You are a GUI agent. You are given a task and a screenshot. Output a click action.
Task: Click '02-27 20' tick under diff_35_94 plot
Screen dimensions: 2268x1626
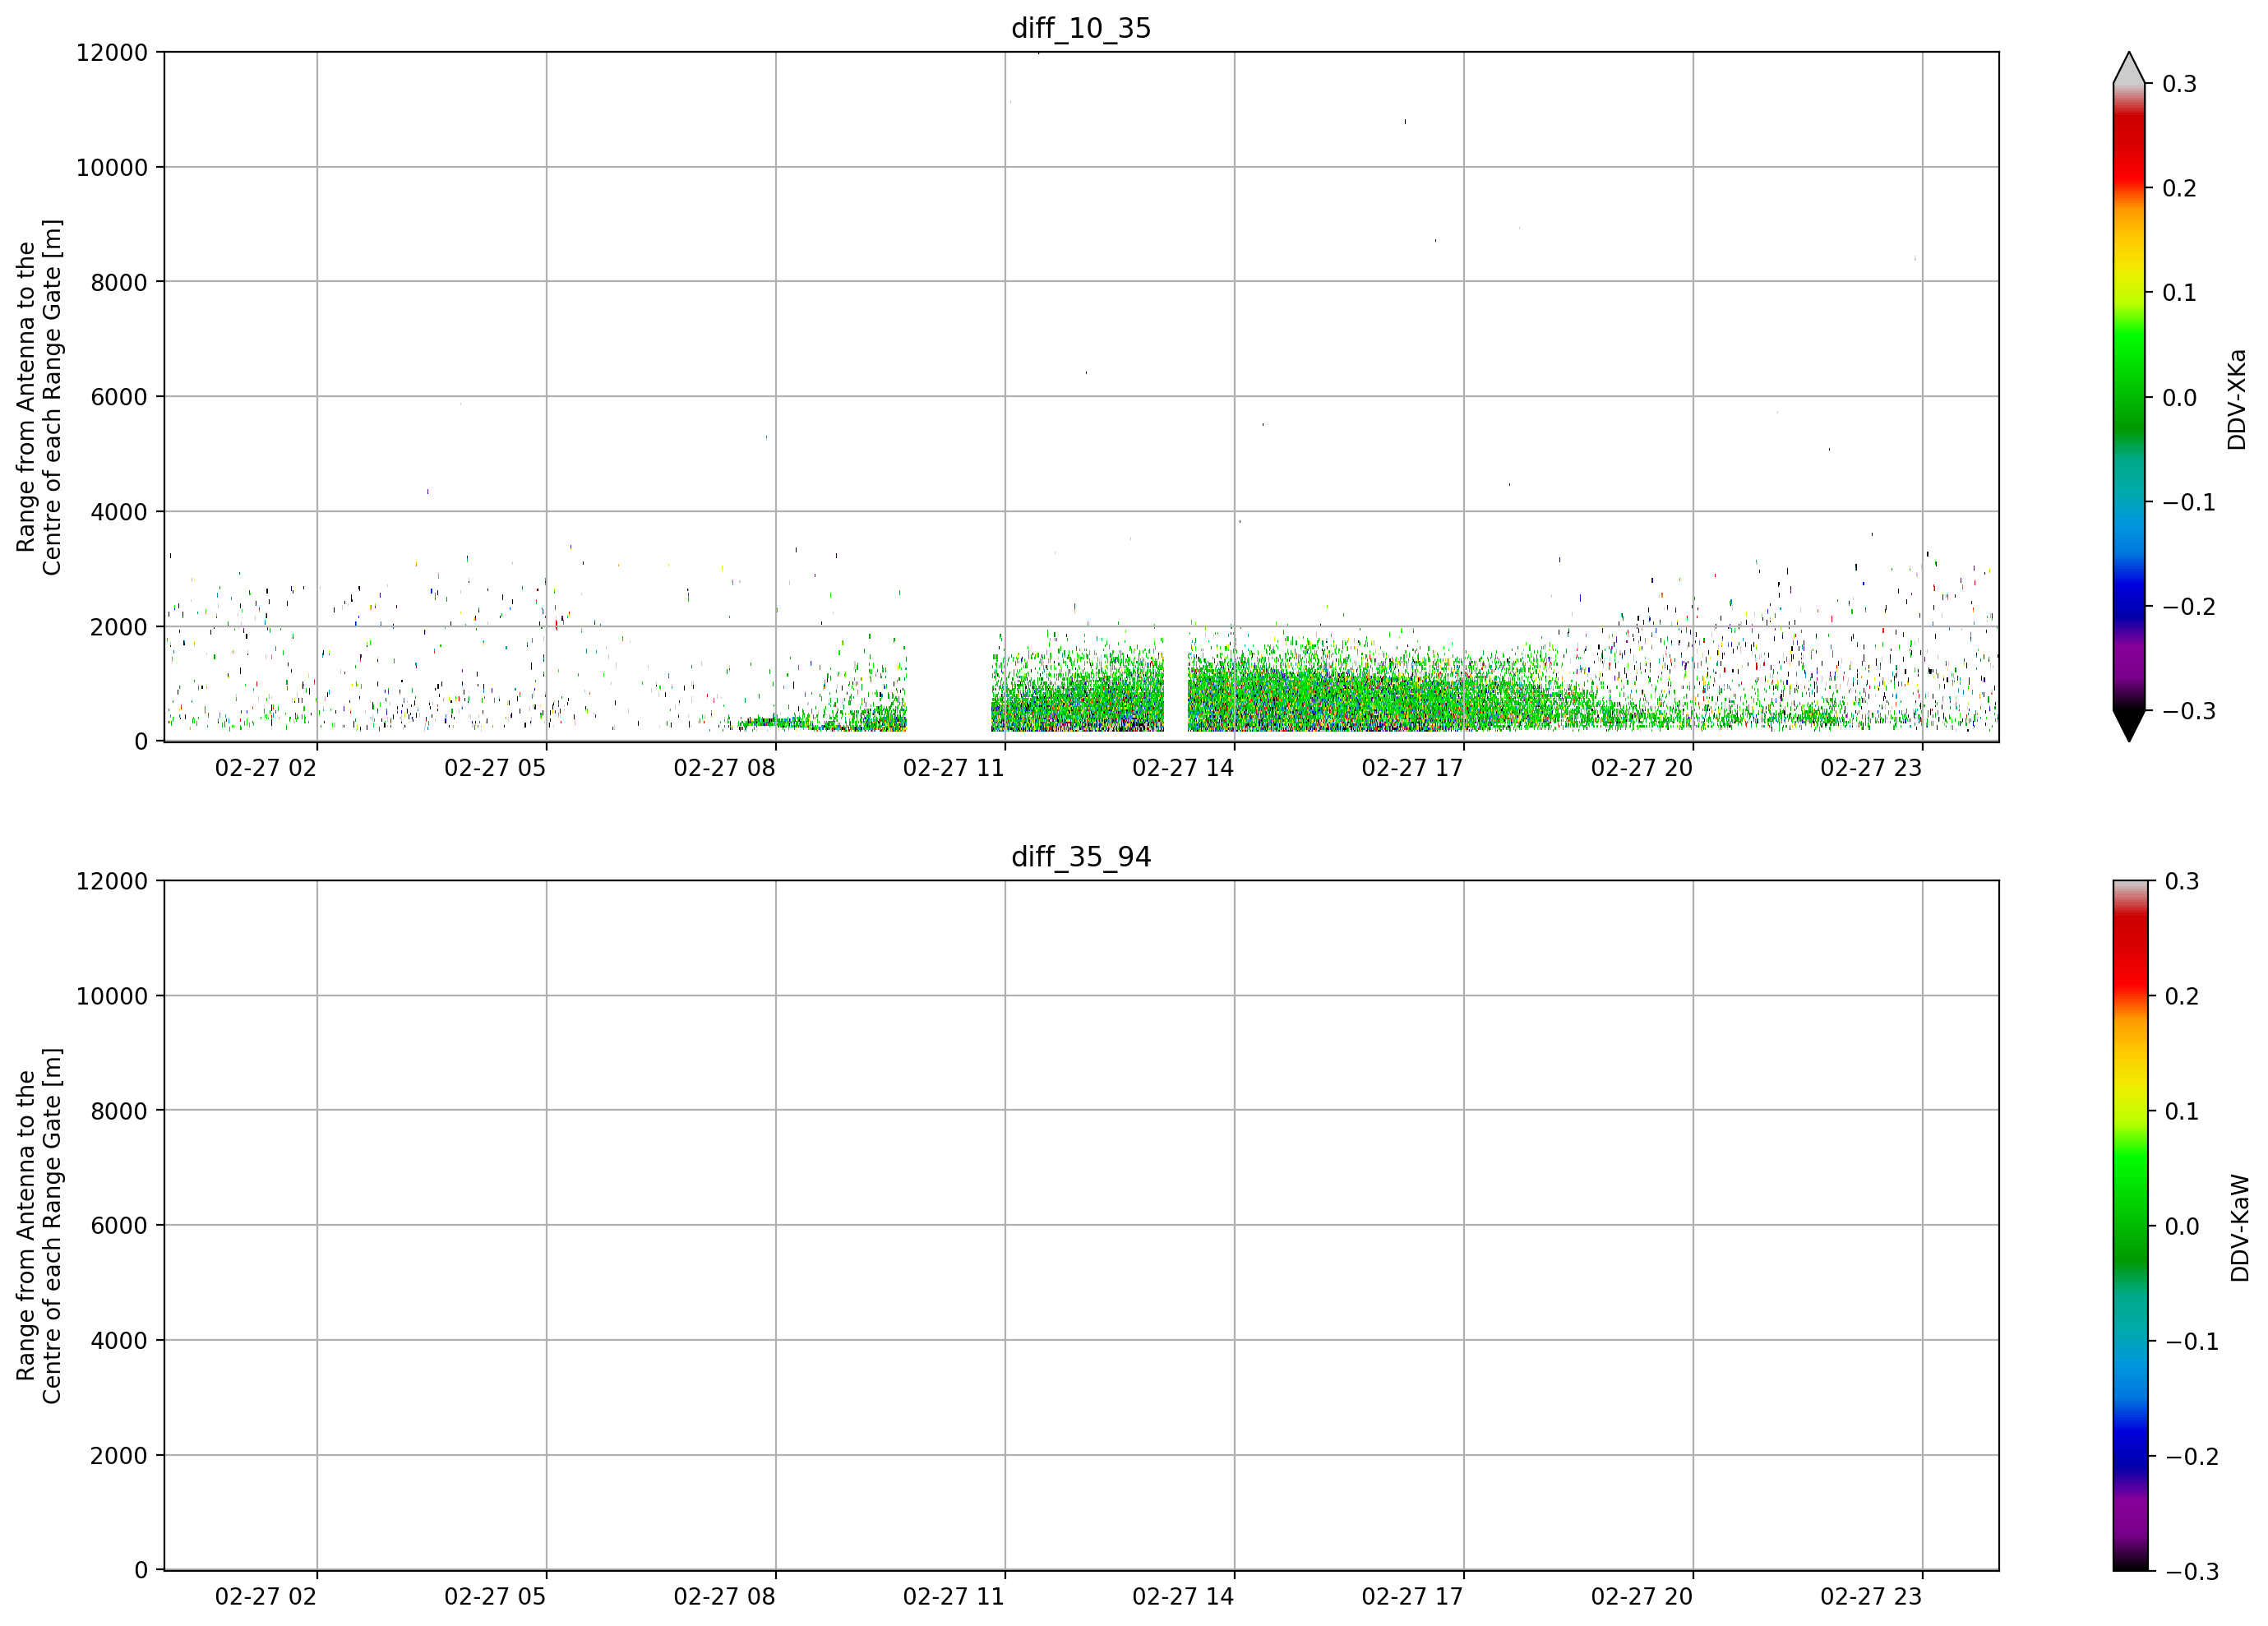[x=1642, y=1596]
